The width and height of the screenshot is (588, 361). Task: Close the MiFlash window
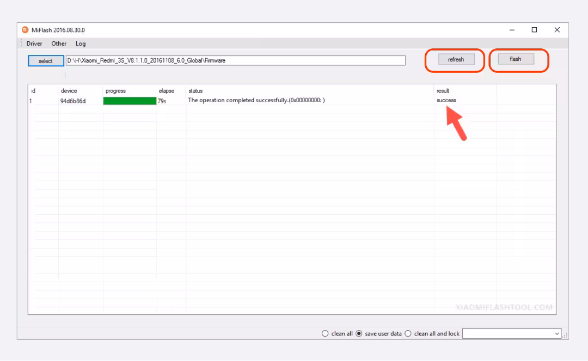557,30
